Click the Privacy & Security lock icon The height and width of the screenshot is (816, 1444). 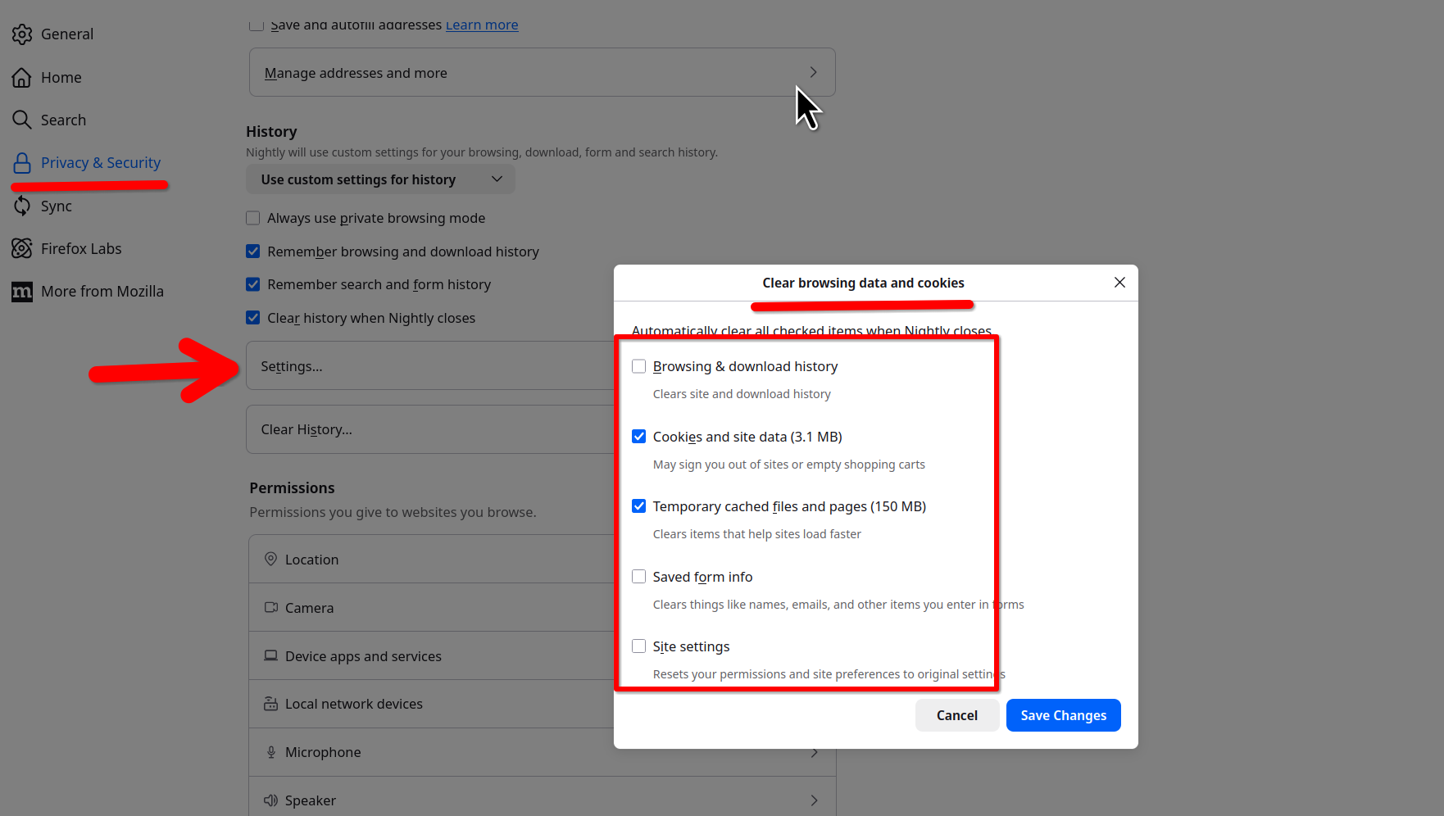tap(22, 163)
